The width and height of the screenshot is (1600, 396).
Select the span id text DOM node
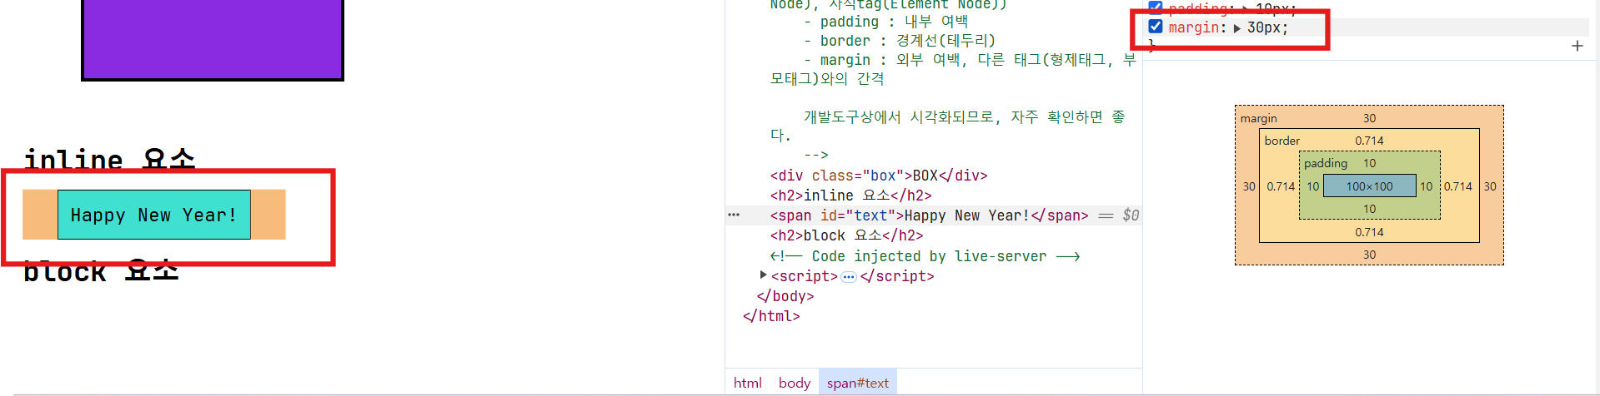coord(930,215)
